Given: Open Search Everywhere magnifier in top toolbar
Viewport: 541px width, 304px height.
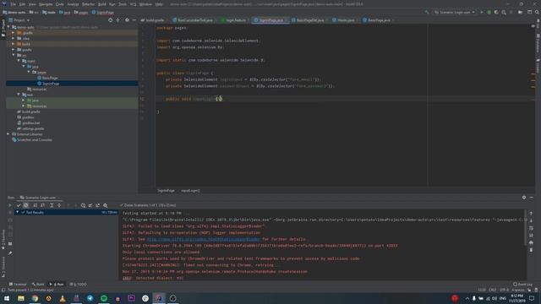Looking at the screenshot, I should point(537,12).
